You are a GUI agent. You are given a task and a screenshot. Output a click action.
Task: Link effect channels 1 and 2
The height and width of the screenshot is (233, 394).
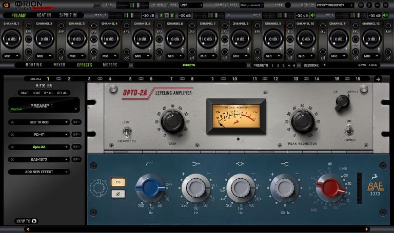coord(58,79)
